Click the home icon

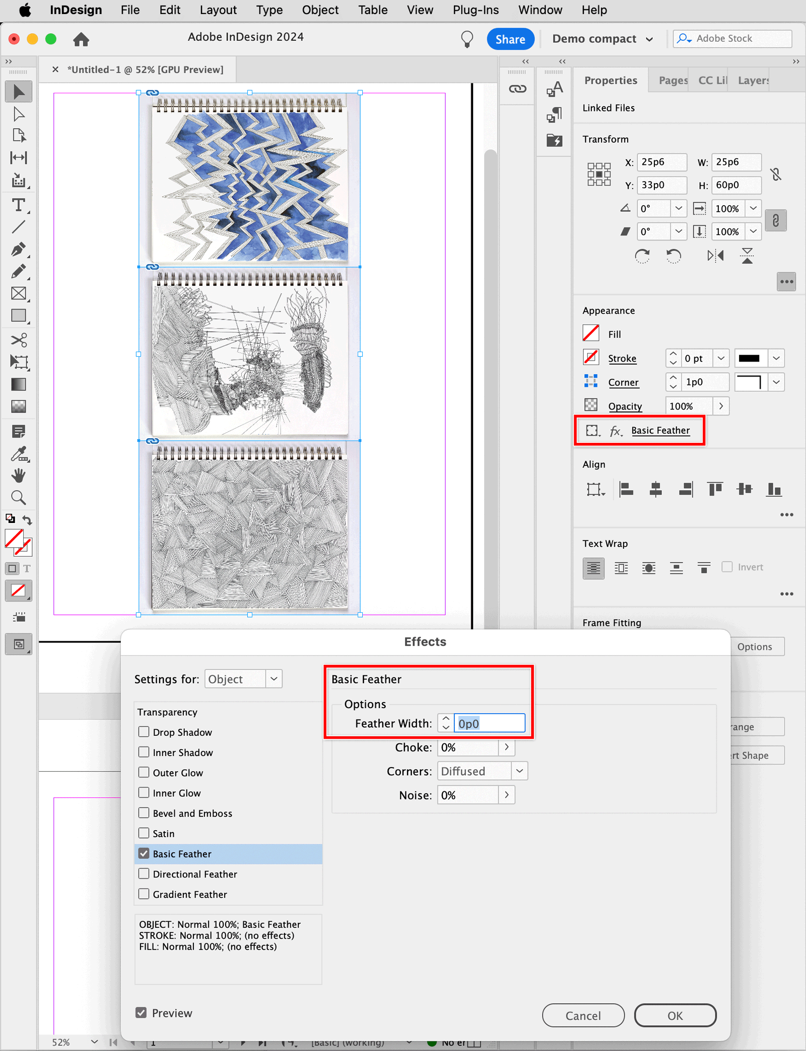[81, 39]
